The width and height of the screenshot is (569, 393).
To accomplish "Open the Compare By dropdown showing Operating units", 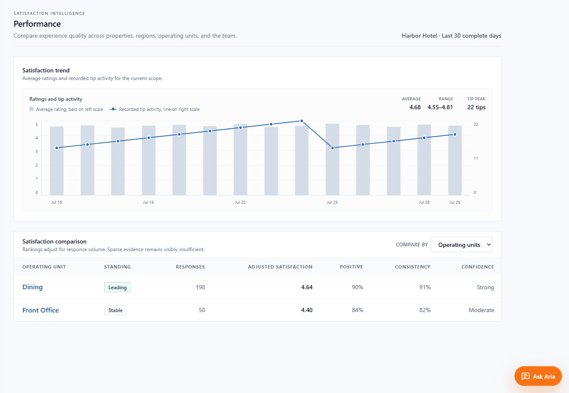I will 461,245.
